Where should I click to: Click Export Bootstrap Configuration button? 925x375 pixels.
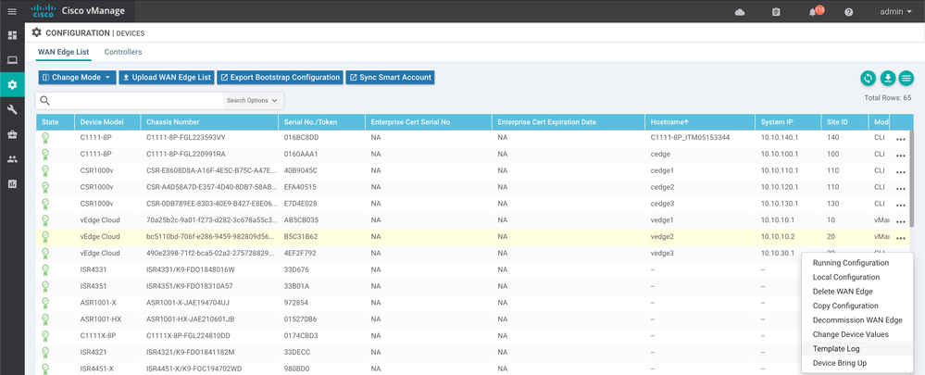(281, 77)
